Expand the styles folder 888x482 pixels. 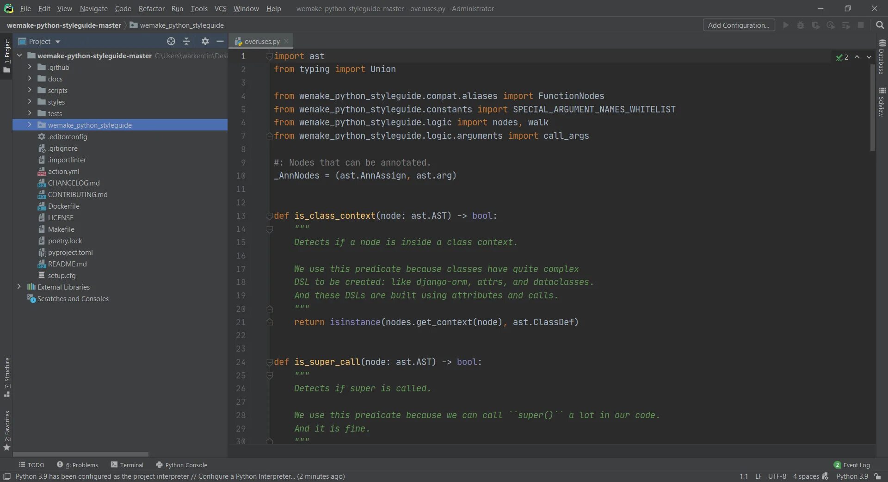coord(30,102)
